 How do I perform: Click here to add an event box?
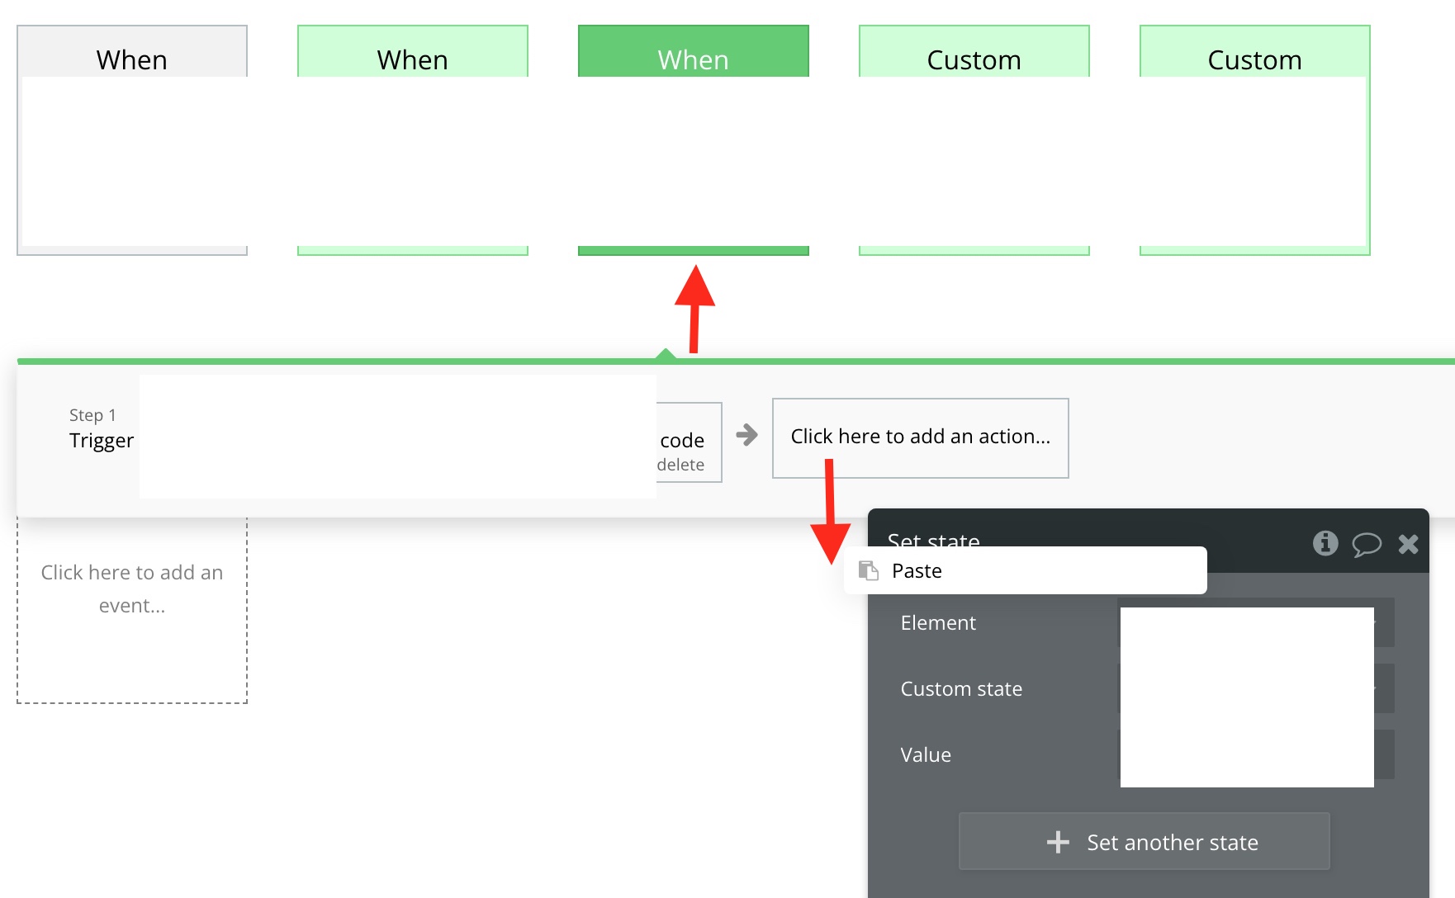pyautogui.click(x=132, y=611)
